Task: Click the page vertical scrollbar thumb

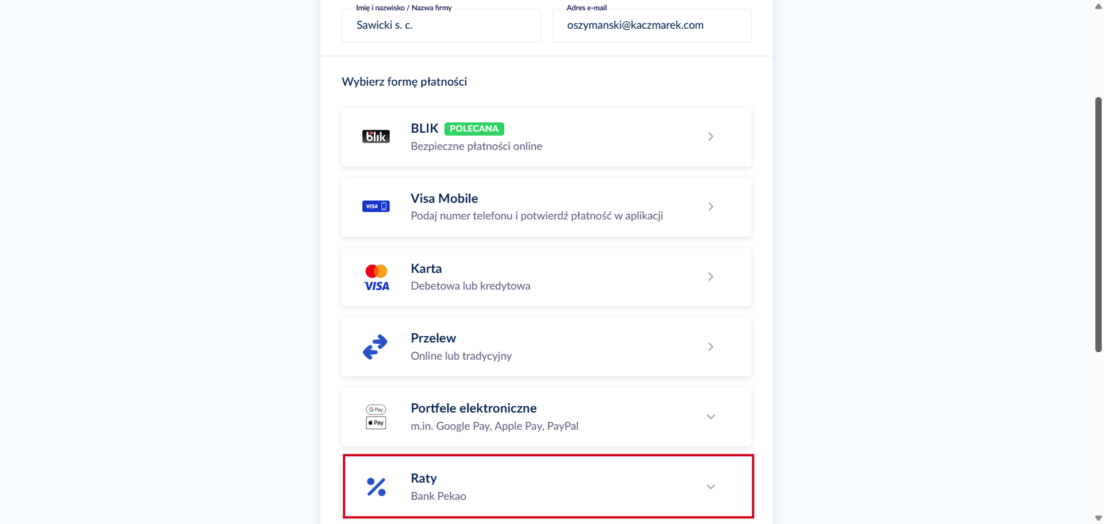Action: pyautogui.click(x=1098, y=224)
